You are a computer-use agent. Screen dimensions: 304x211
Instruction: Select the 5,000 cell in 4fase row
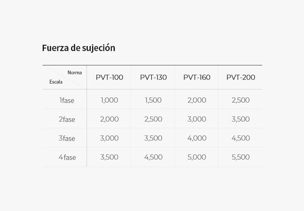(197, 157)
